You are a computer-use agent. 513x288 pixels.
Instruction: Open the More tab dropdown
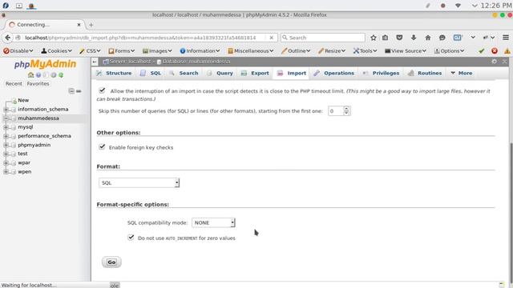pyautogui.click(x=462, y=73)
